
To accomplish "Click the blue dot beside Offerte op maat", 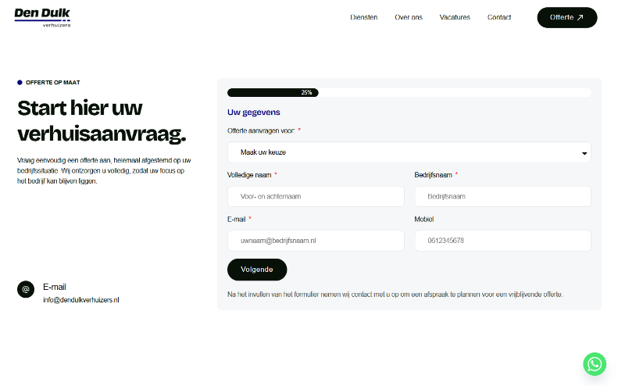I will (x=20, y=82).
